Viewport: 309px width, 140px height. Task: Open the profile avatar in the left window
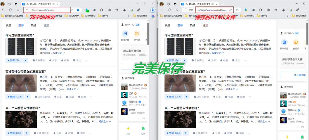pyautogui.click(x=2, y=4)
